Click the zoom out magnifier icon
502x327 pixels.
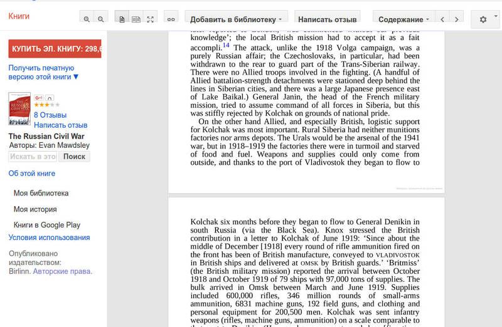101,19
